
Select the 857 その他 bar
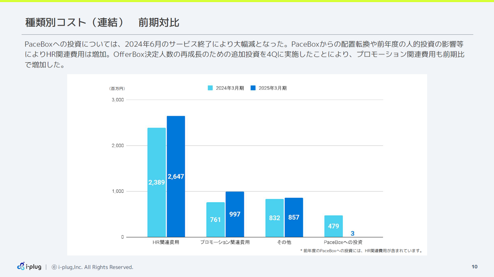[294, 217]
